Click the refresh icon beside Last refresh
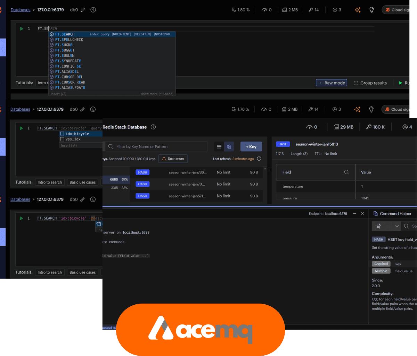The width and height of the screenshot is (417, 356). 259,159
